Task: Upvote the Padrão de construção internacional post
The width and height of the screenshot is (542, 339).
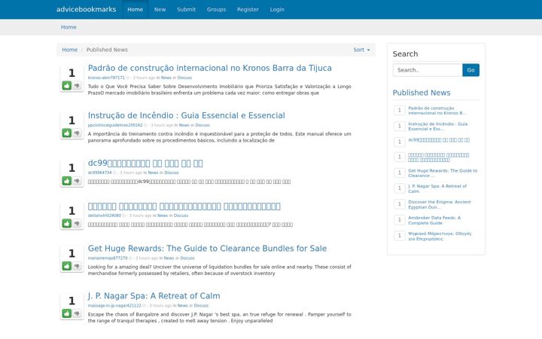Action: point(67,85)
